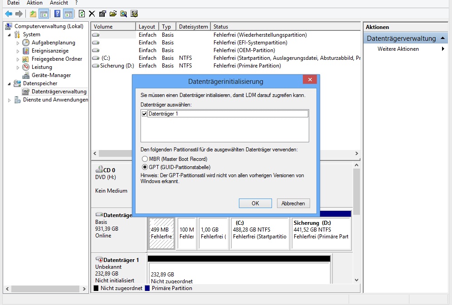452x305 pixels.
Task: Click the Datenträgerverwaltung tree icon
Action: click(26, 92)
